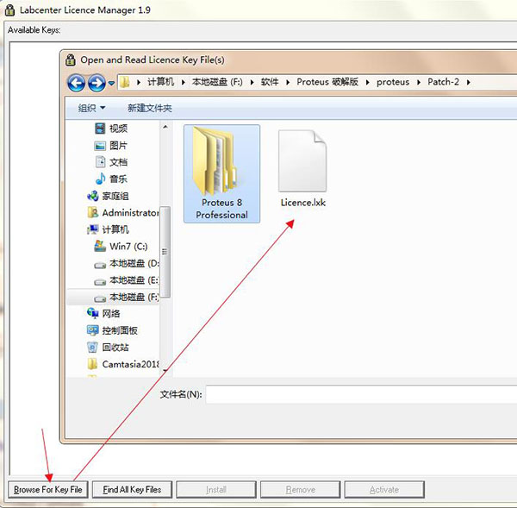Expand the arrow after Patch-2 breadcrumb
The height and width of the screenshot is (508, 517).
pos(469,82)
